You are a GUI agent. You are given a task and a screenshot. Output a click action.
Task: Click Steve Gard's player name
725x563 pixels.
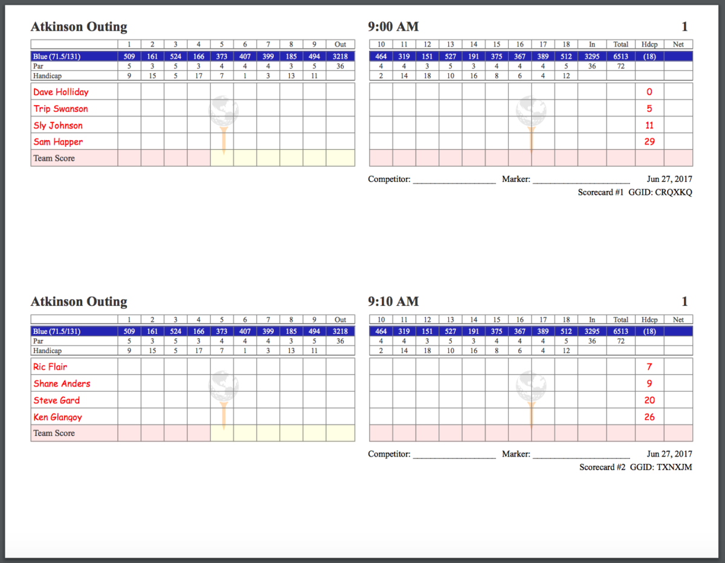click(57, 400)
